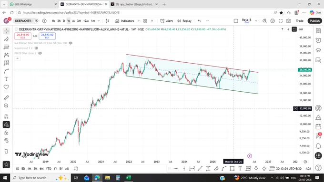Toggle magnet mode snapping

[6, 116]
